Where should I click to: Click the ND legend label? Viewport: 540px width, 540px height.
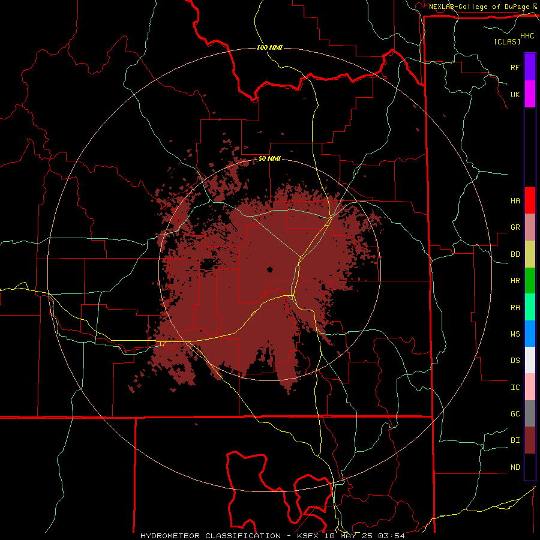pyautogui.click(x=515, y=467)
